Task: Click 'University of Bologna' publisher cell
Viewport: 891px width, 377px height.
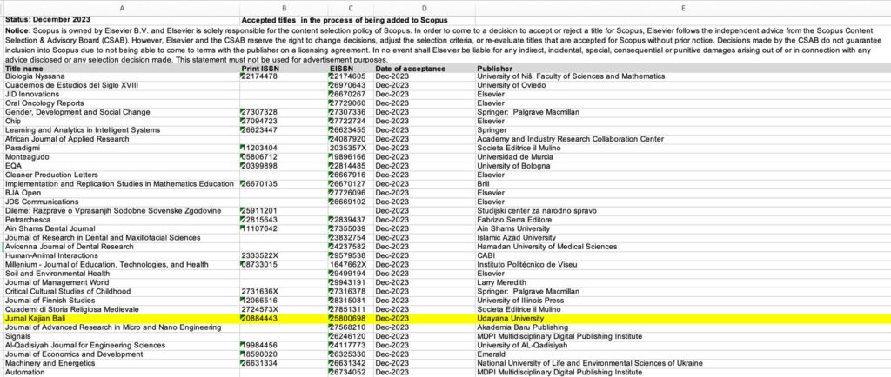Action: click(682, 166)
